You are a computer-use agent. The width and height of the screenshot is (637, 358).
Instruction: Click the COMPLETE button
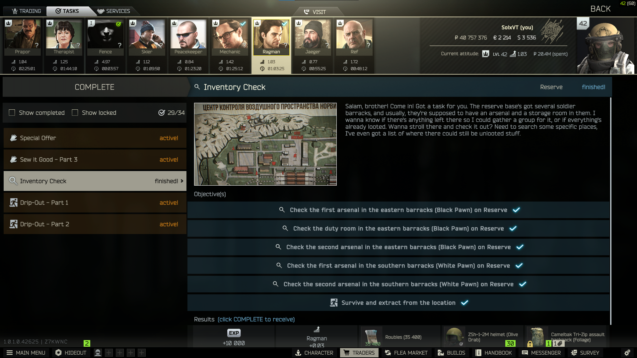click(95, 87)
